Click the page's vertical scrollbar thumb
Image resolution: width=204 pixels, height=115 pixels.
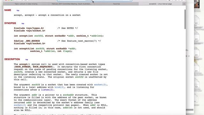(185, 19)
